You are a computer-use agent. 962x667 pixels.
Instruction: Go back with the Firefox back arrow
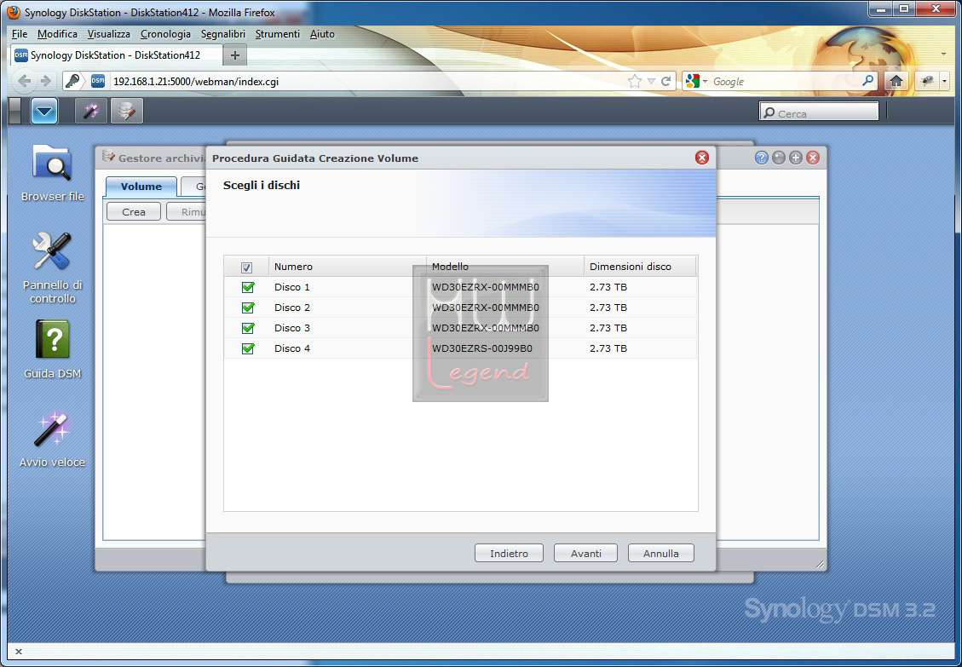coord(25,81)
